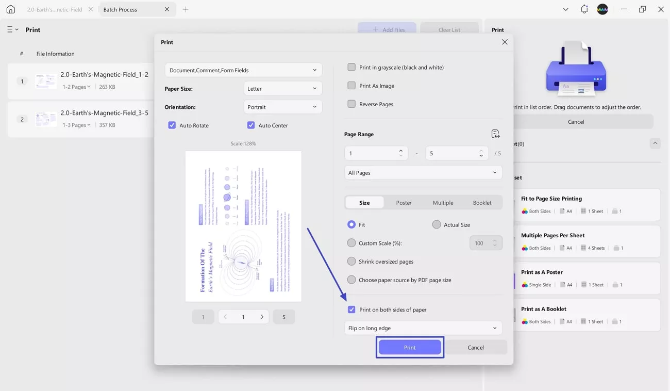Uncheck Print on both sides of paper

[x=351, y=309]
